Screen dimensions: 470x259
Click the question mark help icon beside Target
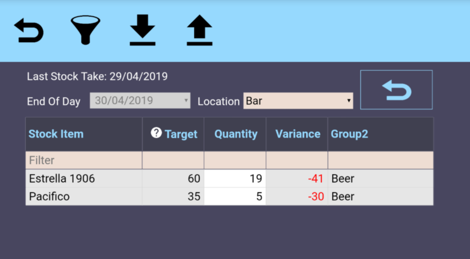157,133
